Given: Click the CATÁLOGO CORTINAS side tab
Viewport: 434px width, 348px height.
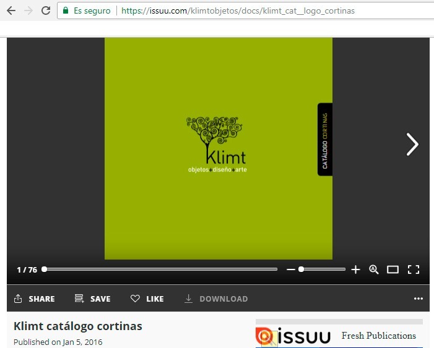Looking at the screenshot, I should pos(325,140).
